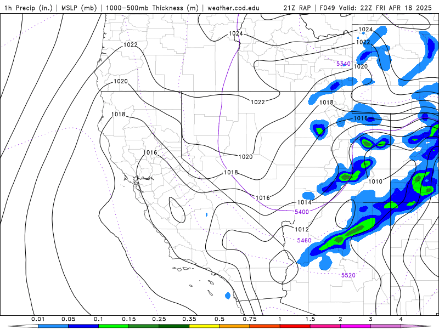Click the weather.cod.edu source text
The height and width of the screenshot is (329, 439).
233,8
